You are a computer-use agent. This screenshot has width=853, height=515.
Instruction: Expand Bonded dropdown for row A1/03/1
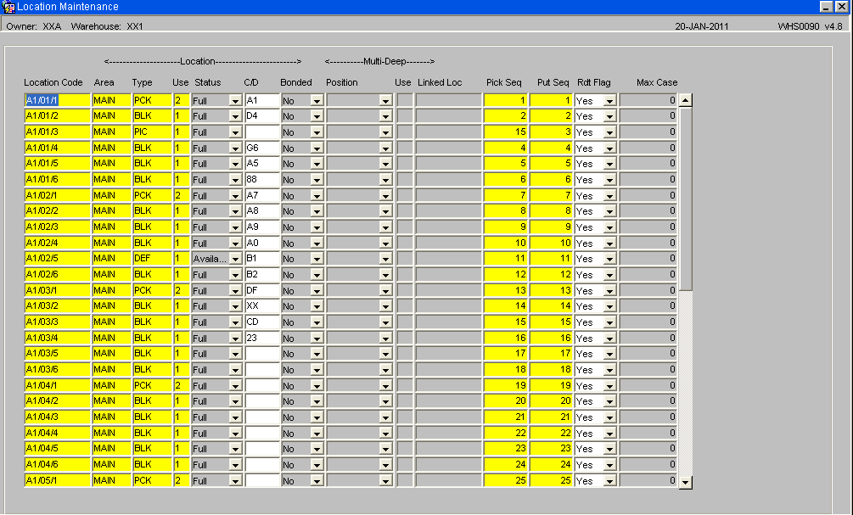point(317,291)
